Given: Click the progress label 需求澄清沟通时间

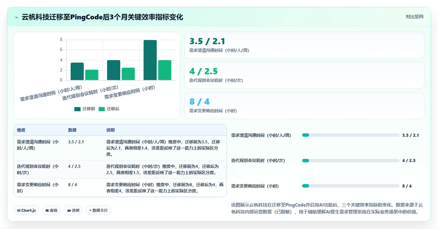Looking at the screenshot, I should pyautogui.click(x=261, y=135).
